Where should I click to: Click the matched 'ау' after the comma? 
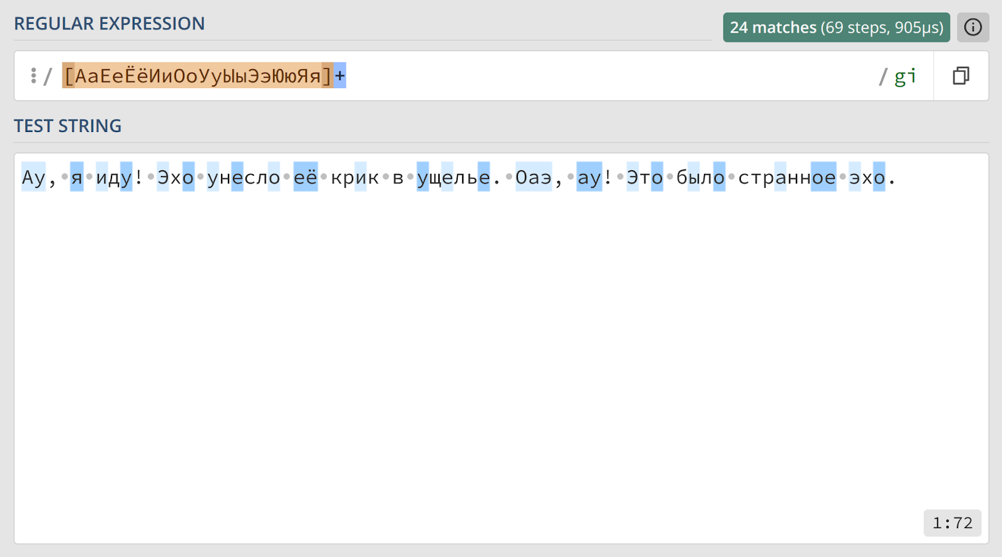point(589,177)
